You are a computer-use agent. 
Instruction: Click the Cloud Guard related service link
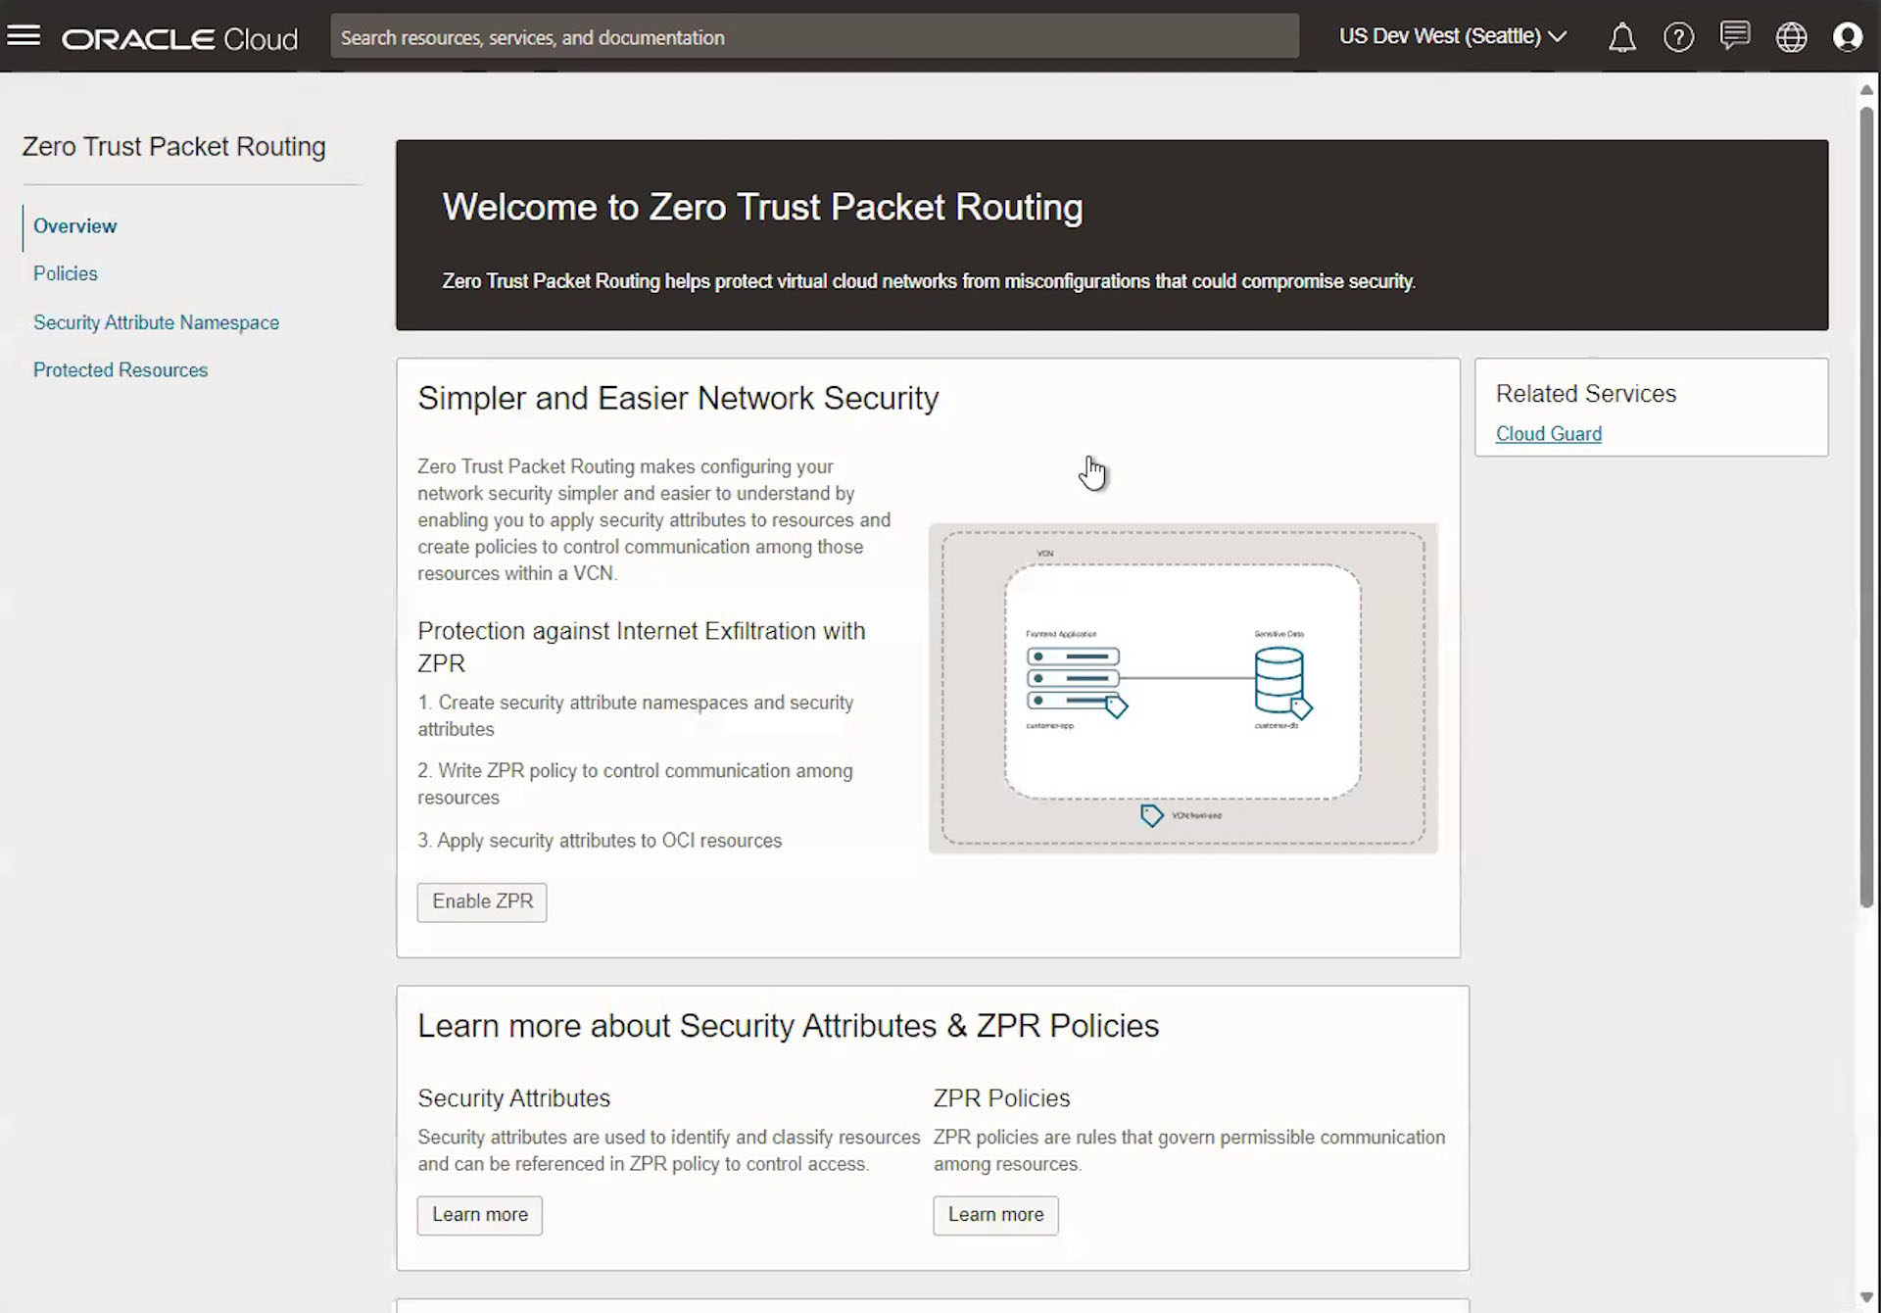pyautogui.click(x=1548, y=433)
